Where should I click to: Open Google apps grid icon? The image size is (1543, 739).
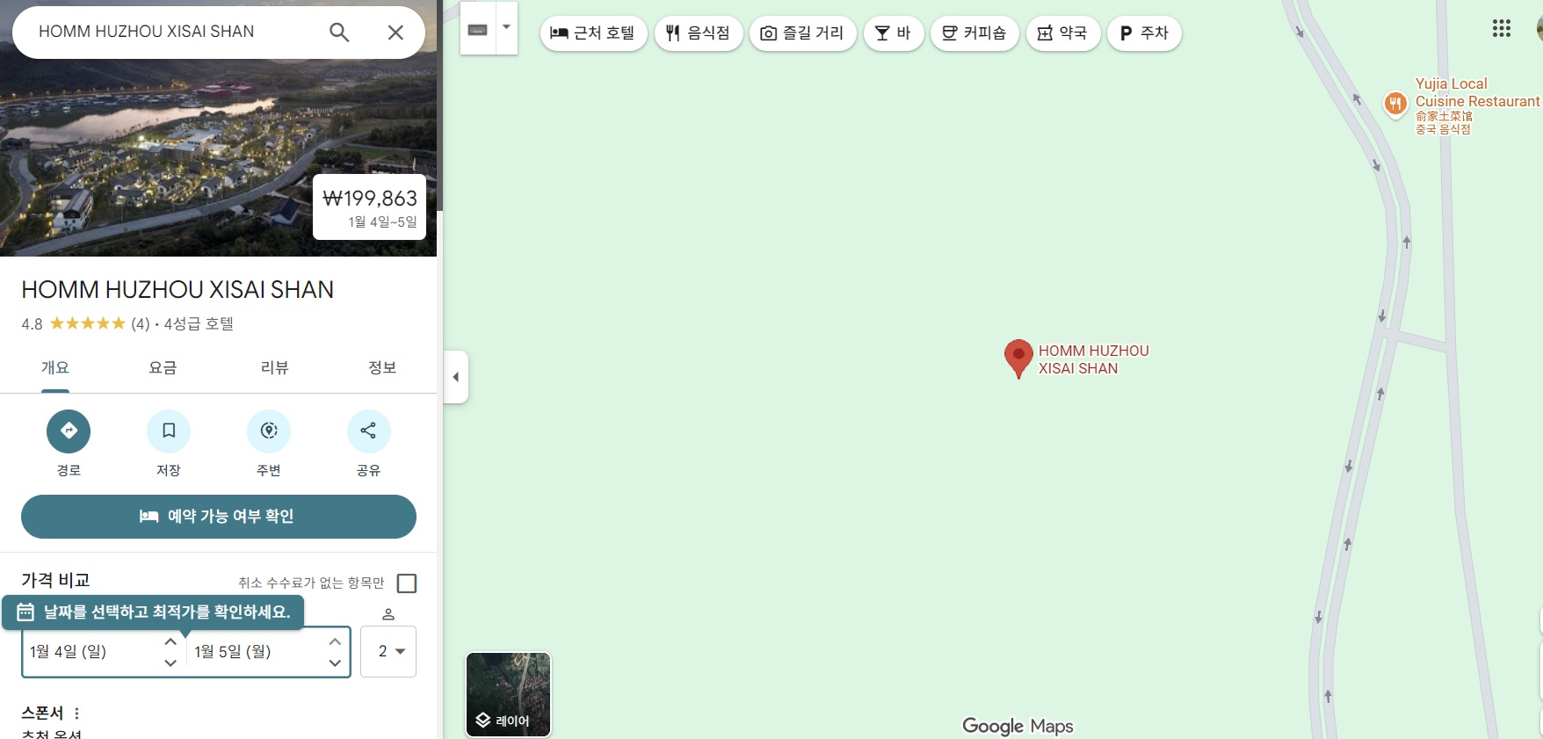pos(1502,29)
